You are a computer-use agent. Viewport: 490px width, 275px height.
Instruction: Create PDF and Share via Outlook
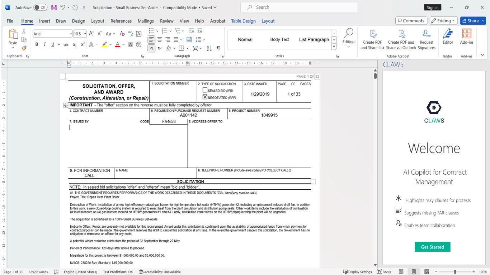coord(401,39)
